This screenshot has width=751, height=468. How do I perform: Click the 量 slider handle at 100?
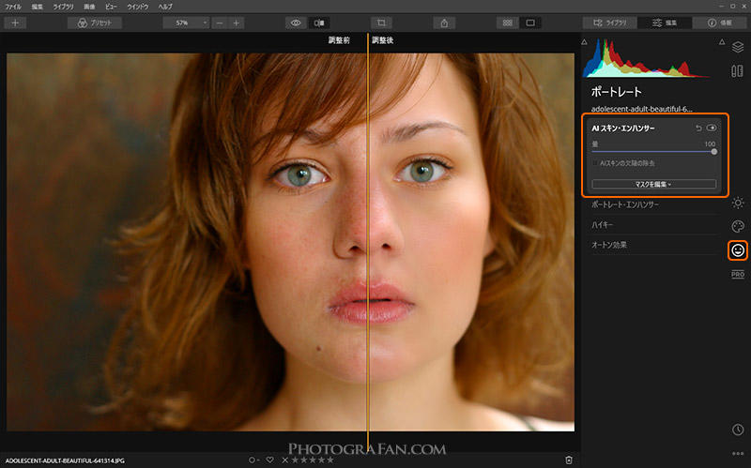pyautogui.click(x=714, y=151)
